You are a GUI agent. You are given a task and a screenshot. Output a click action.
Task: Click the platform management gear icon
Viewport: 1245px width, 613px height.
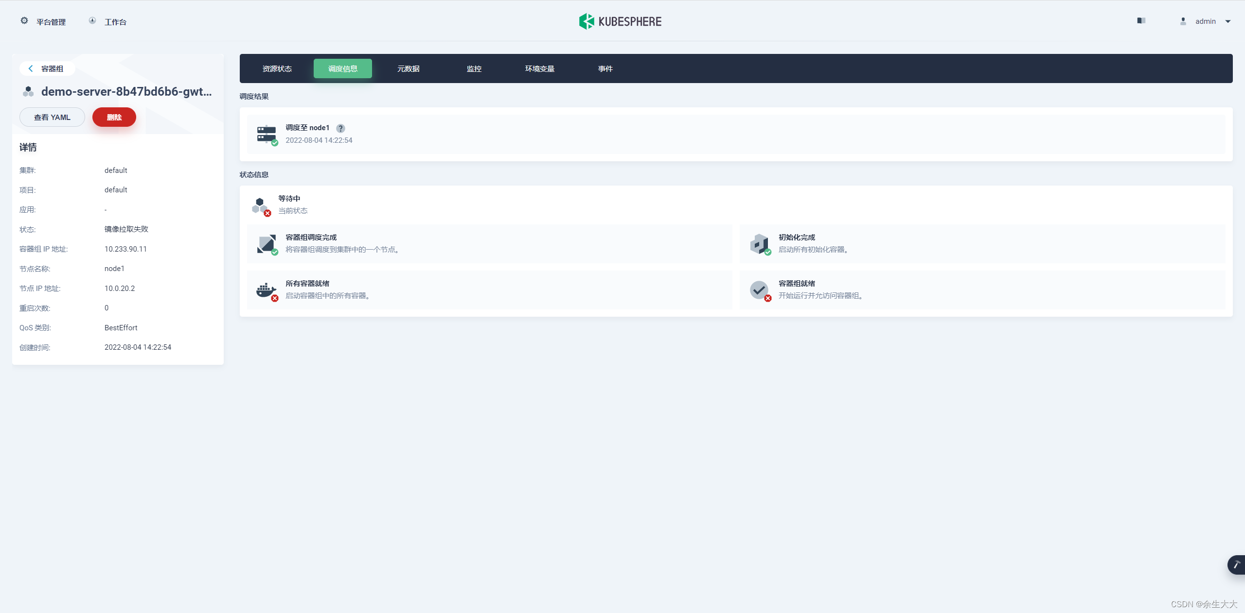point(24,21)
